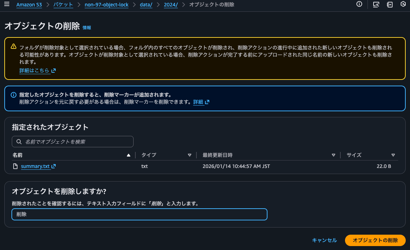Open the タイプ column filter dropdown
This screenshot has width=410, height=250.
point(190,155)
